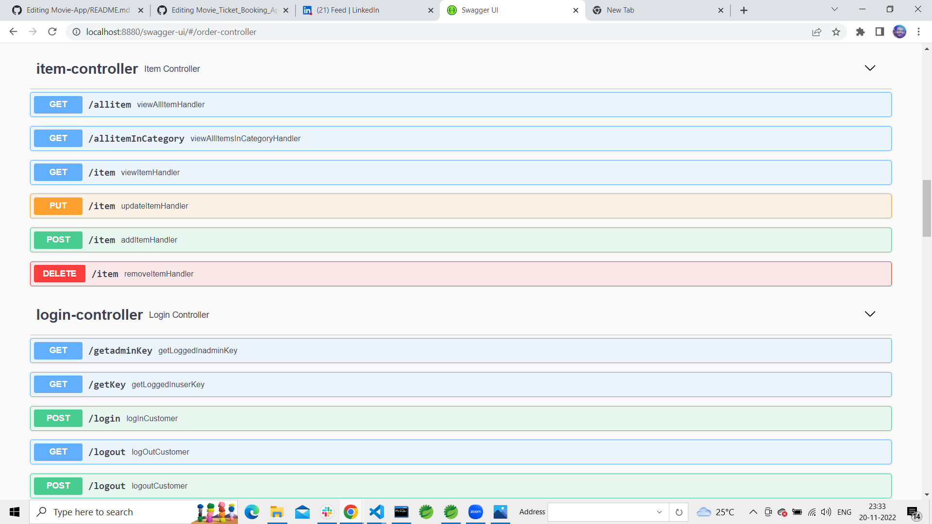Collapse the login-controller section

point(869,314)
